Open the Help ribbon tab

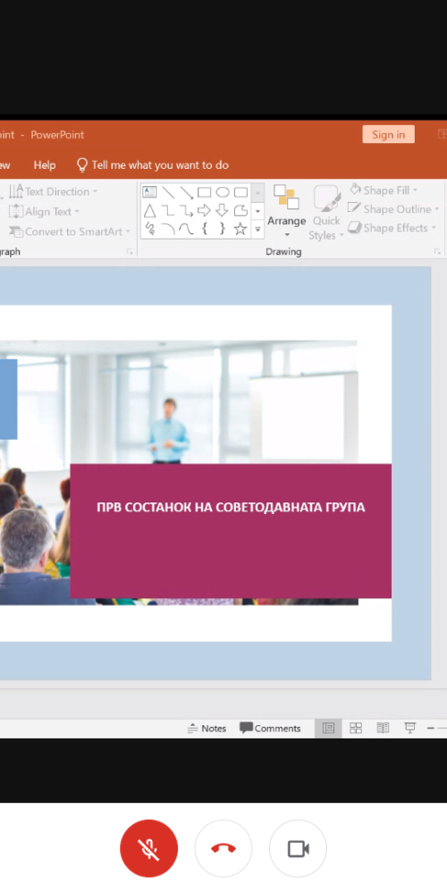(x=45, y=165)
